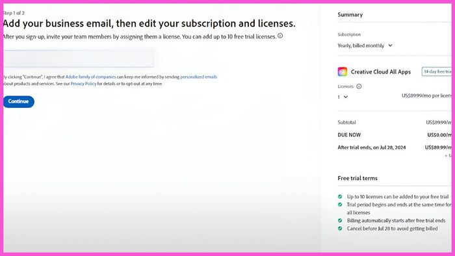Click the checkmark beside Cancel before Jul 28
The width and height of the screenshot is (455, 256).
[x=340, y=229]
